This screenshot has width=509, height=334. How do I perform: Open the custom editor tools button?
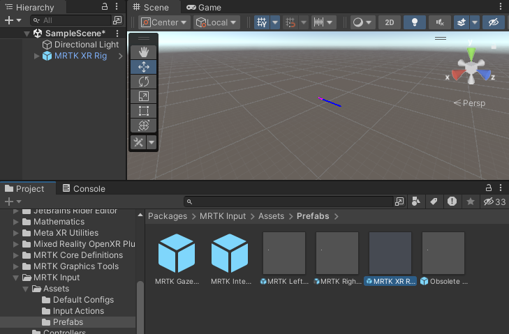coord(139,142)
